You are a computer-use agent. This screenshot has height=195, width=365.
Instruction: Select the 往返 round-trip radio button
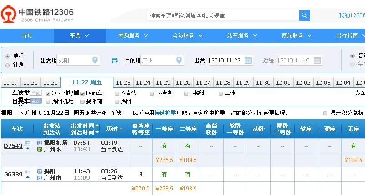(7, 65)
